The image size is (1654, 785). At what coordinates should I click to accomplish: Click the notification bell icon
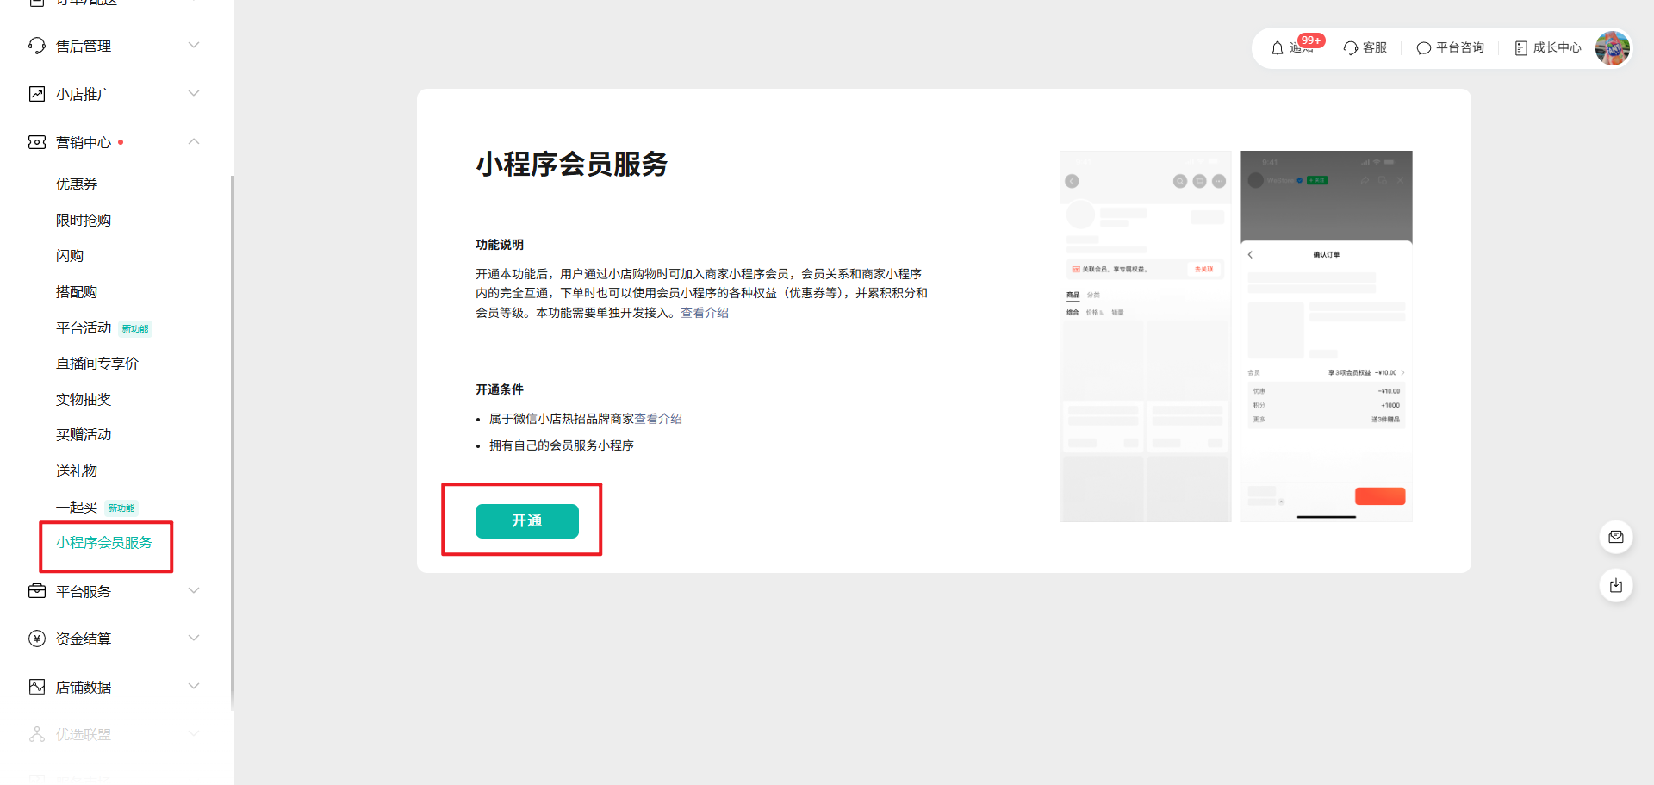coord(1278,48)
